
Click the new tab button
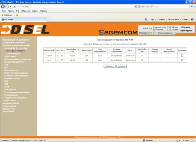tap(49, 20)
